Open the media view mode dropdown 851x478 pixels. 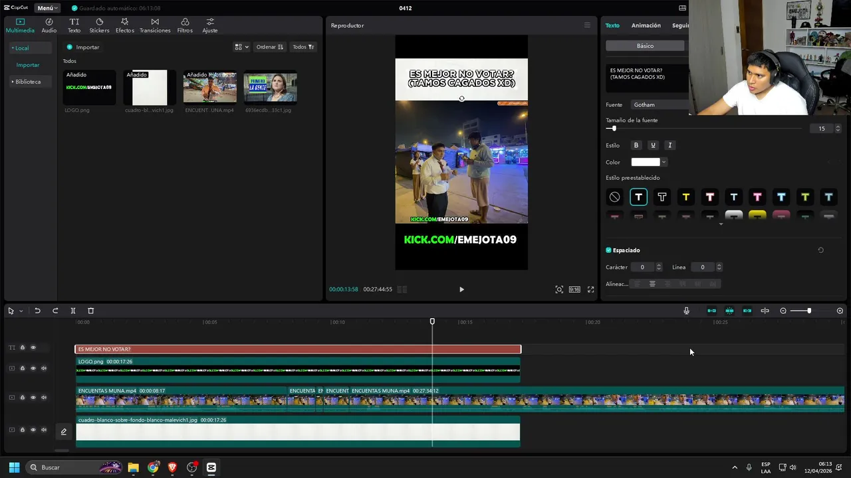[x=241, y=47]
